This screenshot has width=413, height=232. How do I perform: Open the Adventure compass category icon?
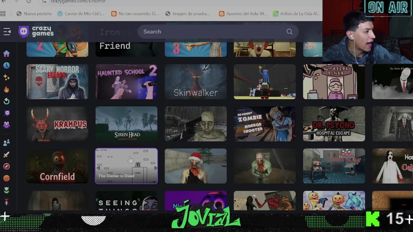pos(6,166)
